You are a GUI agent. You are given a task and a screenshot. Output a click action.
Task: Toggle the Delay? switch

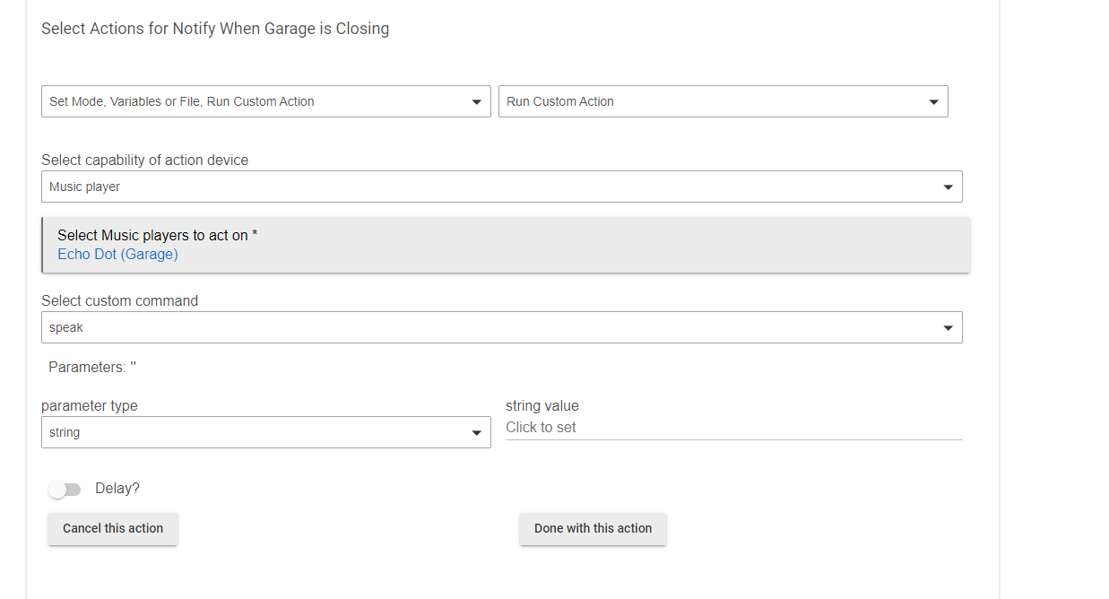[x=65, y=490]
